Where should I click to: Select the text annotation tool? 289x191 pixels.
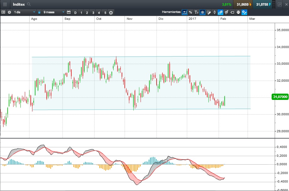click(x=197, y=12)
